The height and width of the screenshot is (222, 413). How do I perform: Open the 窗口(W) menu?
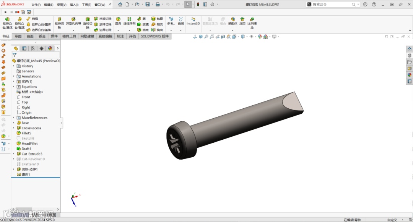(100, 5)
